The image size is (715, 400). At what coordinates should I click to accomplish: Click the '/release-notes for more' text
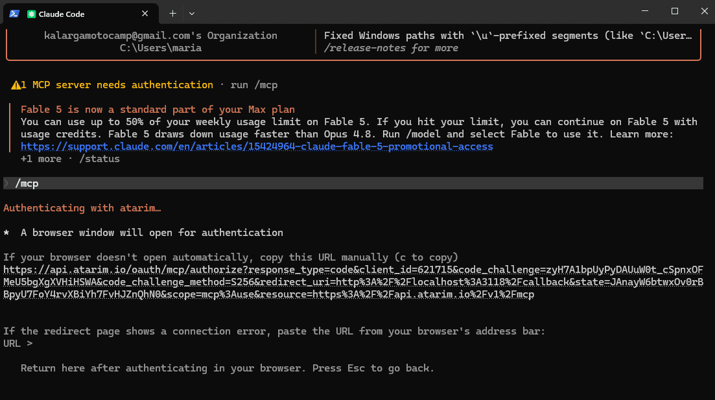[x=391, y=48]
